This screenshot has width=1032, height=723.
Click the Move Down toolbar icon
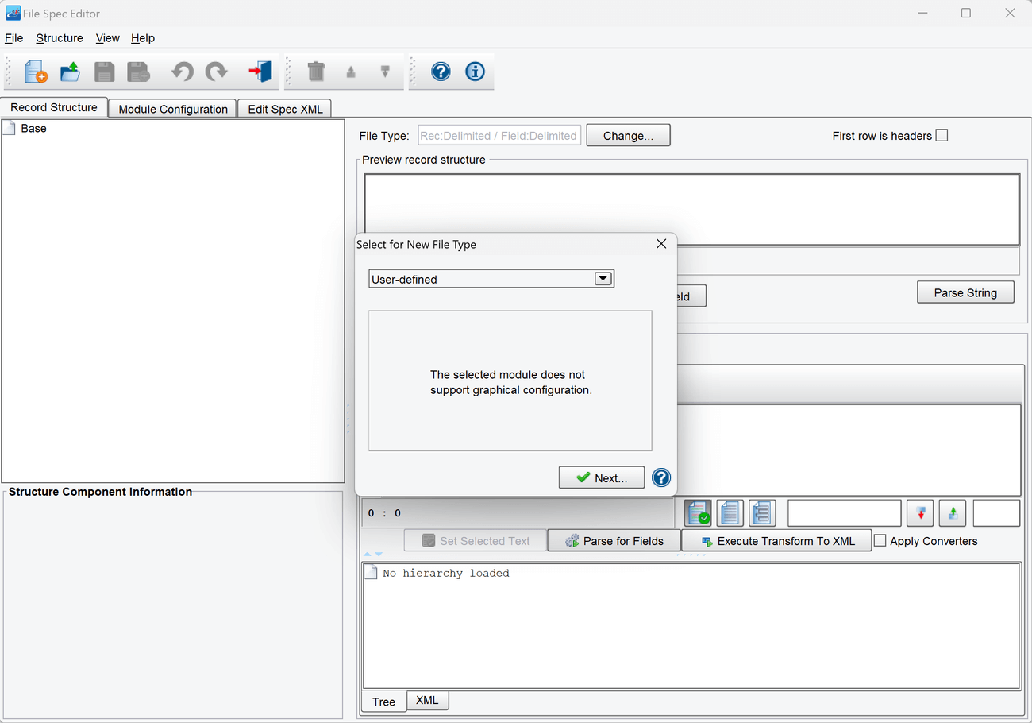(385, 72)
